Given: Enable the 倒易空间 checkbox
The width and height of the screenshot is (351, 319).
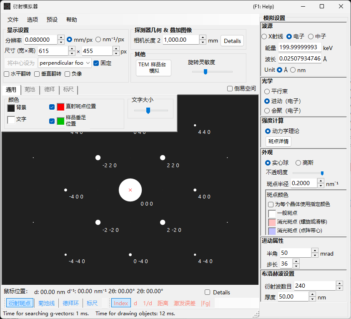Looking at the screenshot, I should point(230,89).
